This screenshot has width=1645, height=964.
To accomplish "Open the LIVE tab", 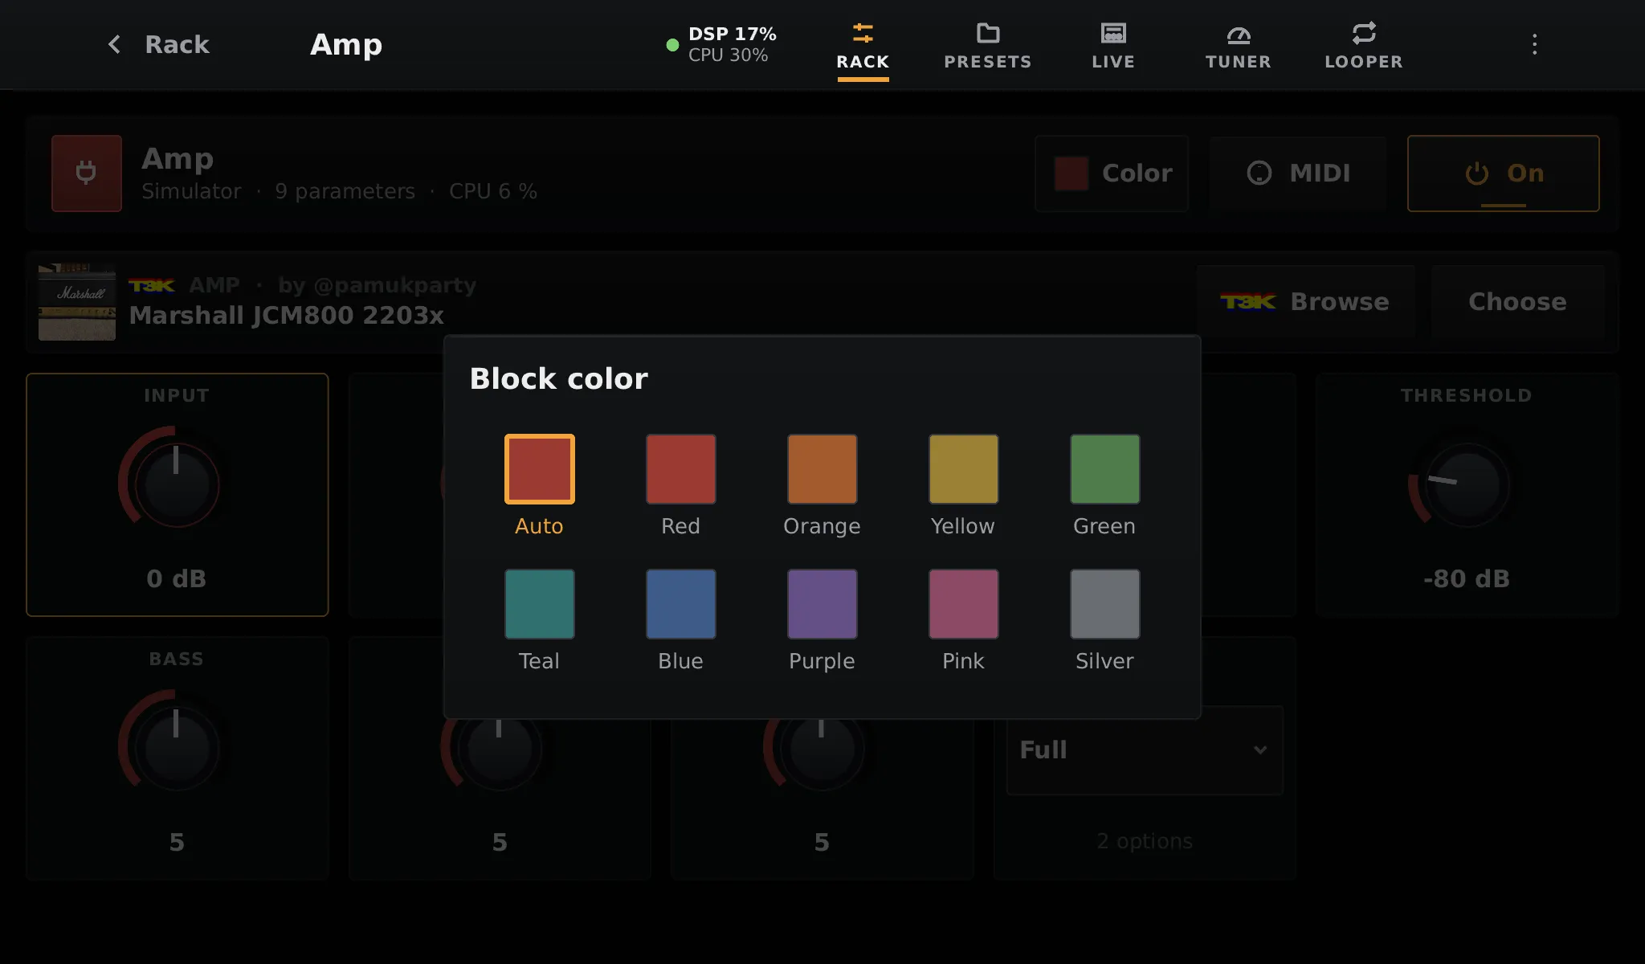I will 1113,47.
